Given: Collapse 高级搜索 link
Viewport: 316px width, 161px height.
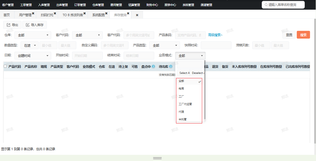Looking at the screenshot, I should [215, 35].
